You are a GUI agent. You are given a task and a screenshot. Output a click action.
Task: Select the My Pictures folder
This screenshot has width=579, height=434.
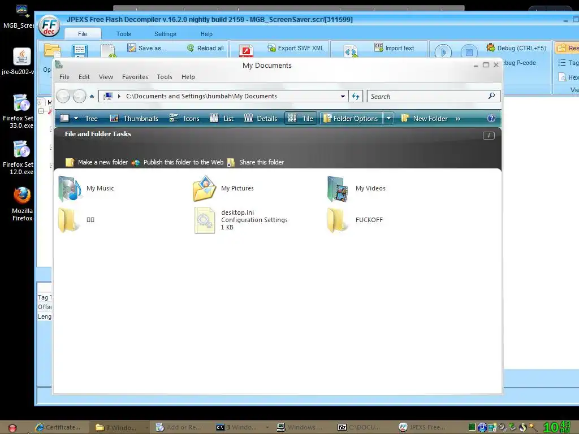(223, 188)
